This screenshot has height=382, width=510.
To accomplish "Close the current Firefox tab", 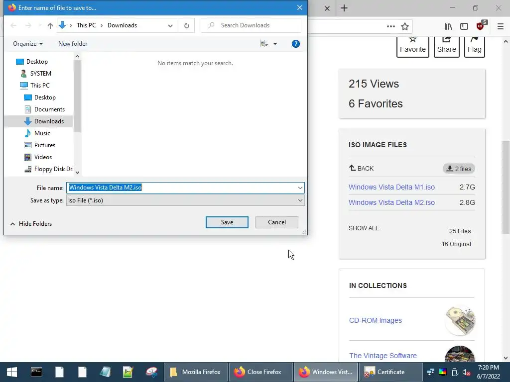I will [x=327, y=8].
